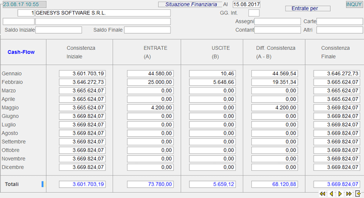Screen dimensions: 364x198
Task: Select Ottobre Entrate value 0,00
Action: tap(150, 150)
